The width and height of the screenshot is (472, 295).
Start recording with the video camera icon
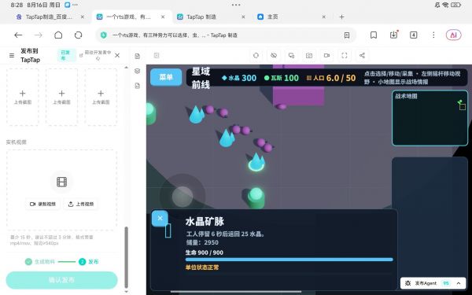coord(326,55)
